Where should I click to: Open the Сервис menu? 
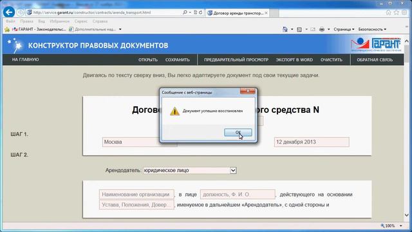click(81, 21)
